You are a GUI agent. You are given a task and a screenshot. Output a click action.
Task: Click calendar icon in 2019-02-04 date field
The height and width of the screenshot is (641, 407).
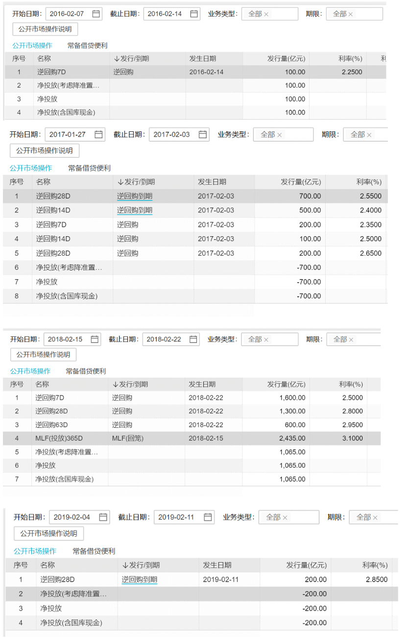click(103, 517)
